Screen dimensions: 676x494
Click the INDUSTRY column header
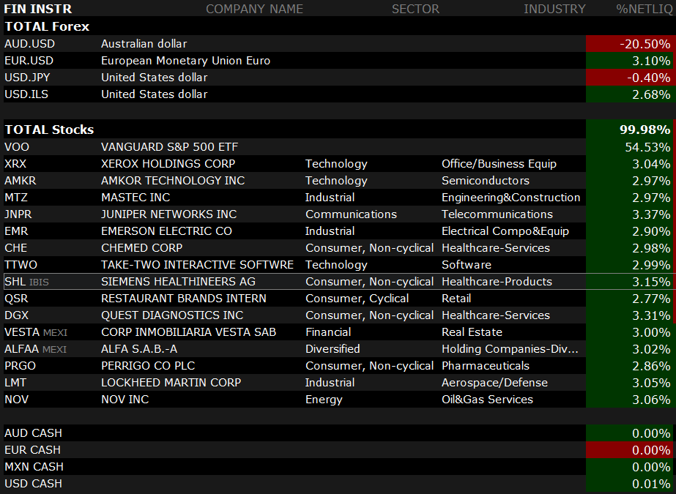point(554,9)
